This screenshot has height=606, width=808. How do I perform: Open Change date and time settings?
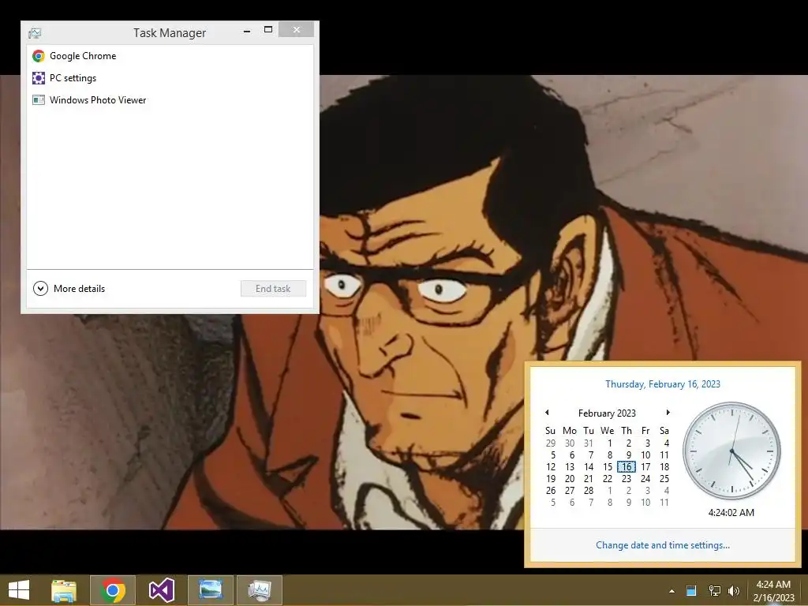[x=663, y=545]
